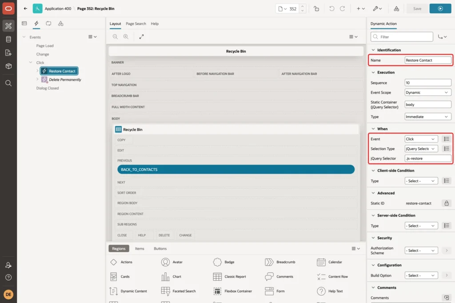Redo the last change
This screenshot has width=455, height=303.
tap(343, 8)
